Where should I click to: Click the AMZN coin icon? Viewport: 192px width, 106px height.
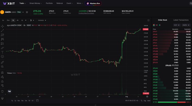[x=2, y=12]
